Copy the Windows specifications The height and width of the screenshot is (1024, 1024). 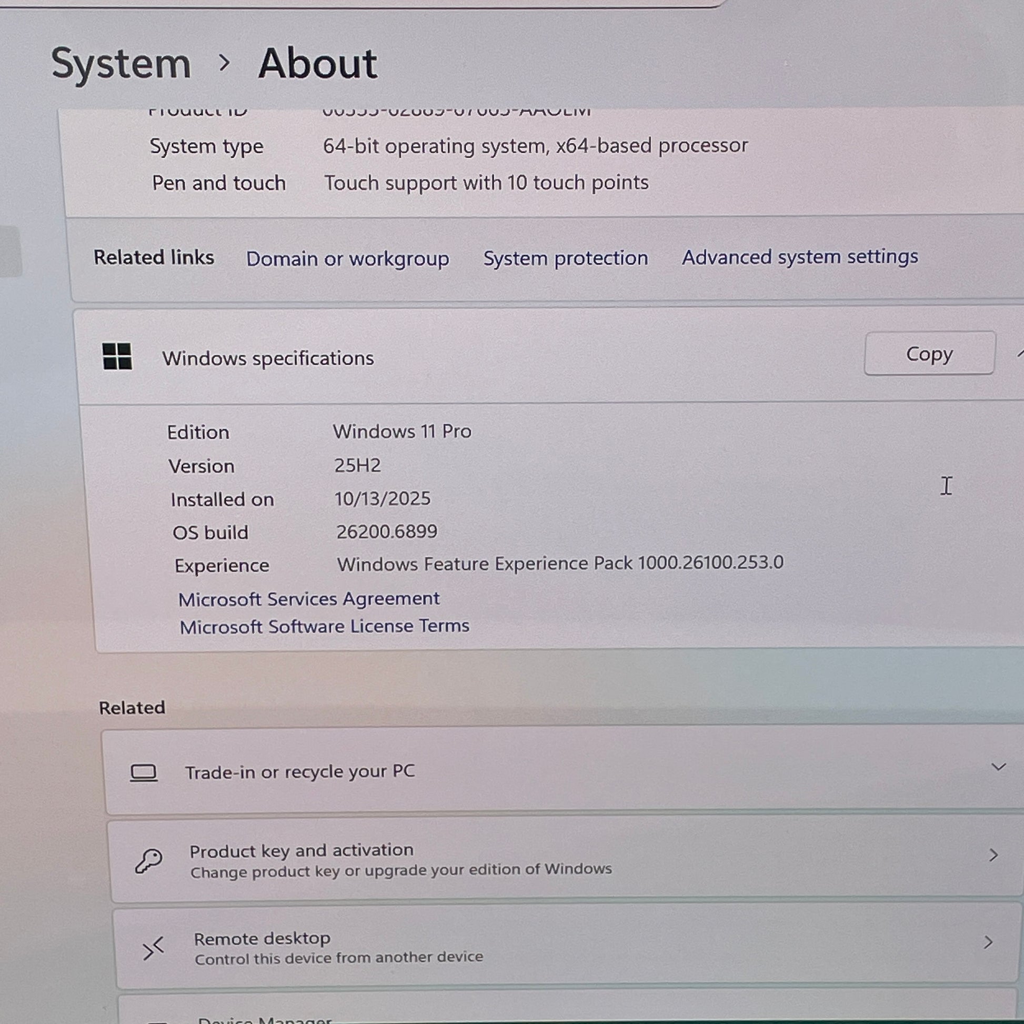[x=929, y=354]
